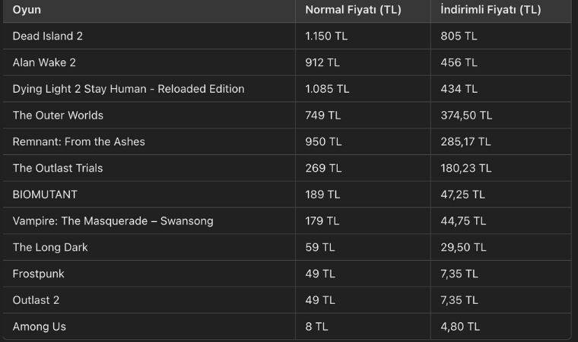Click The Outer Worlds game name
Screen dimensions: 578x342
58,116
